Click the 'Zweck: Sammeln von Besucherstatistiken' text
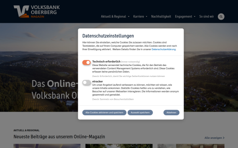The height and width of the screenshot is (148, 238). (x=113, y=99)
